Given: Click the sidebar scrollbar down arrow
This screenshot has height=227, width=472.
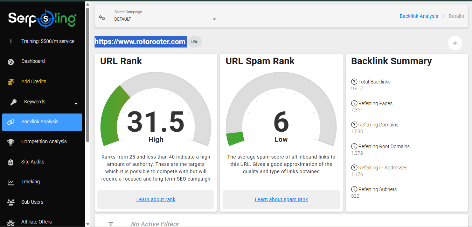Looking at the screenshot, I should pos(88,224).
